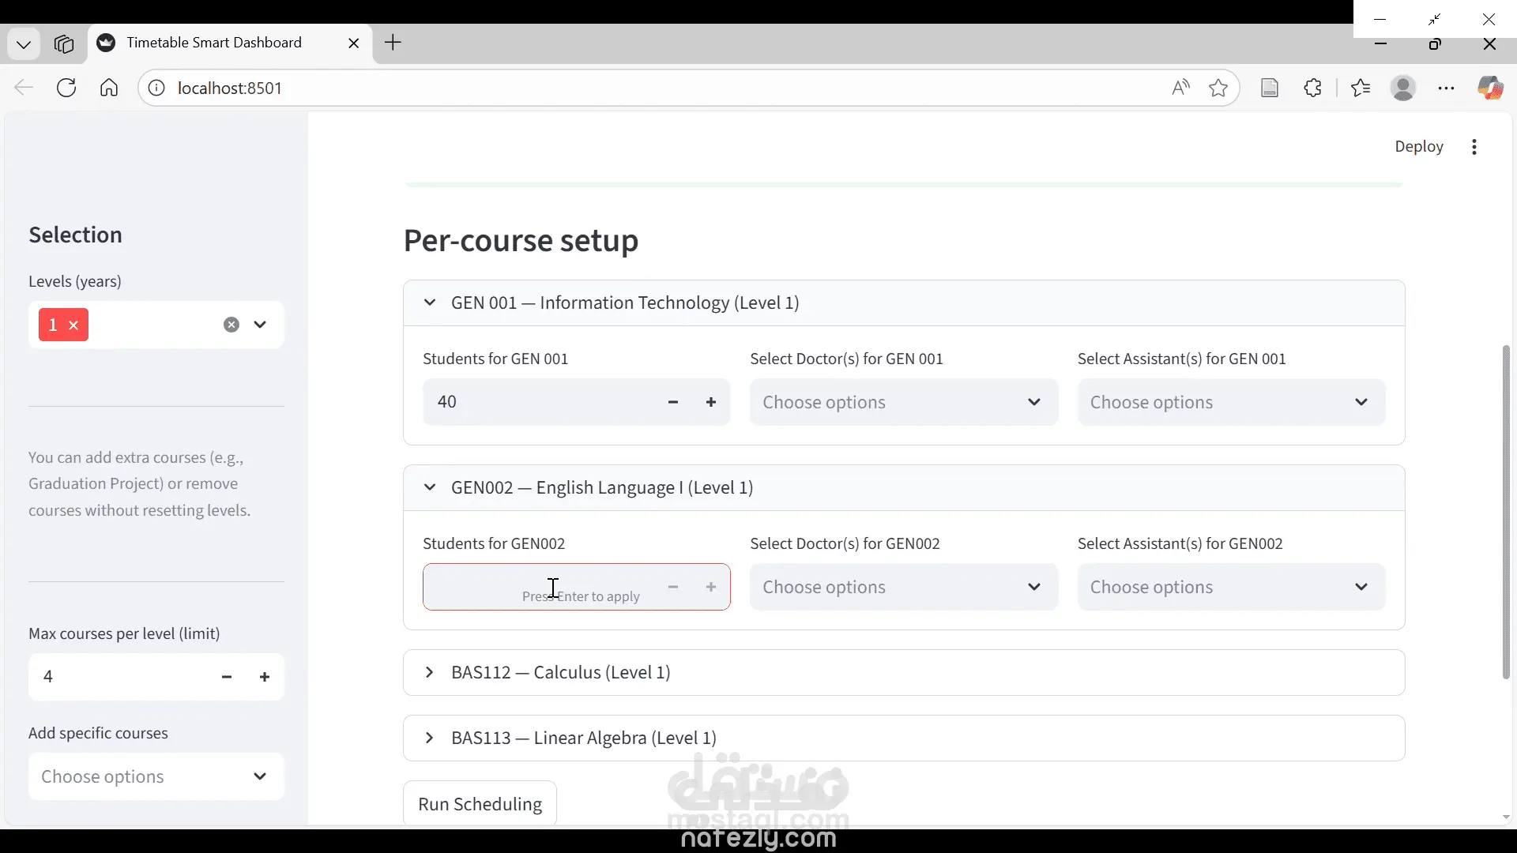Remove level 1 tag

[73, 325]
